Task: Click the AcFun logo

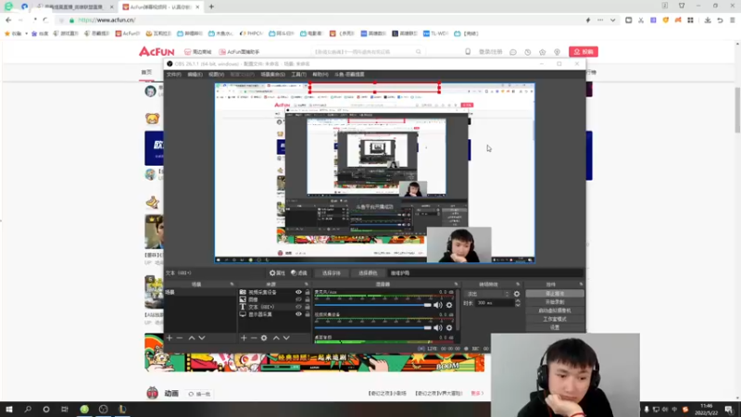Action: pyautogui.click(x=157, y=52)
